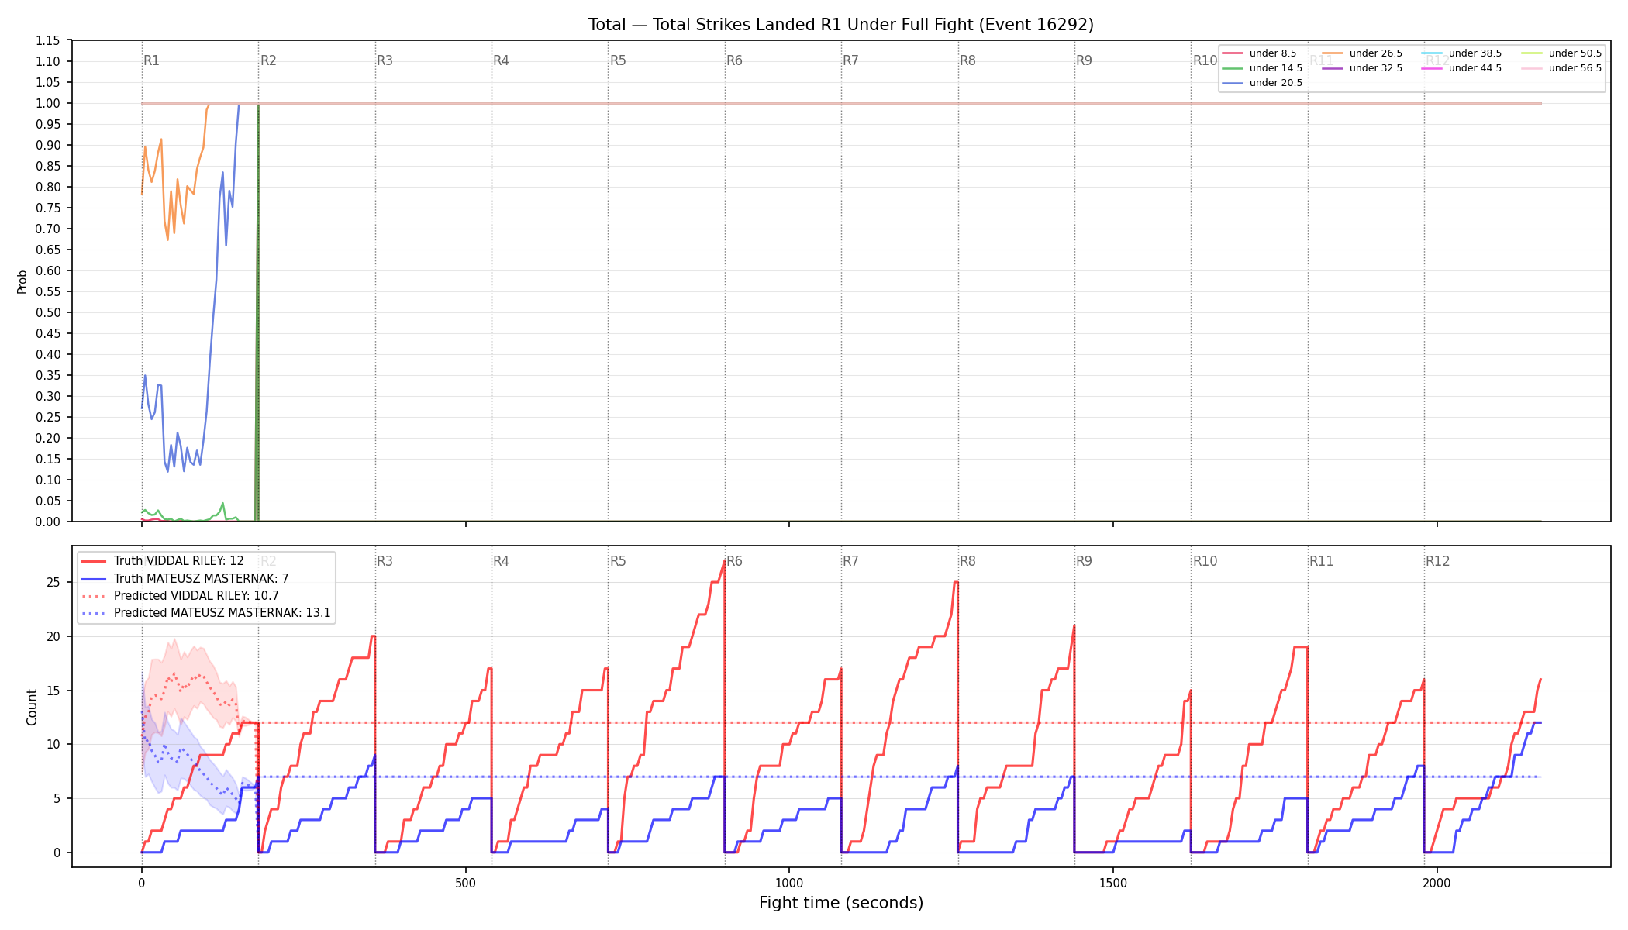The height and width of the screenshot is (930, 1628).
Task: Click the R3 round marker in the bottom plot
Action: tap(385, 561)
